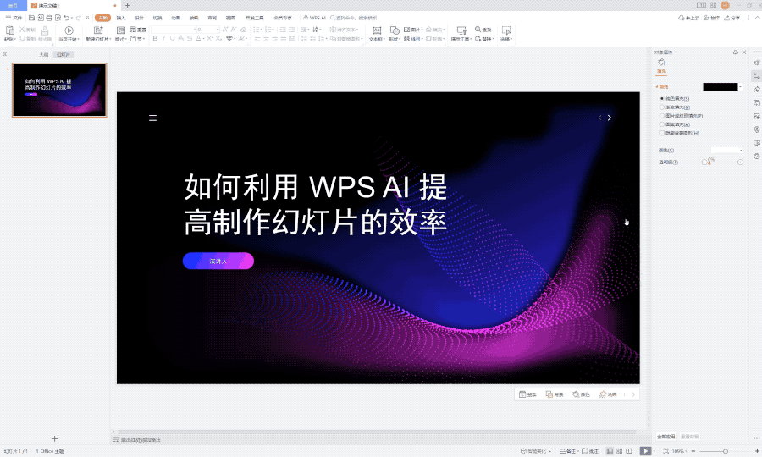Collapse the slide thumbnail pane chevrons
The height and width of the screenshot is (457, 762).
pyautogui.click(x=4, y=54)
